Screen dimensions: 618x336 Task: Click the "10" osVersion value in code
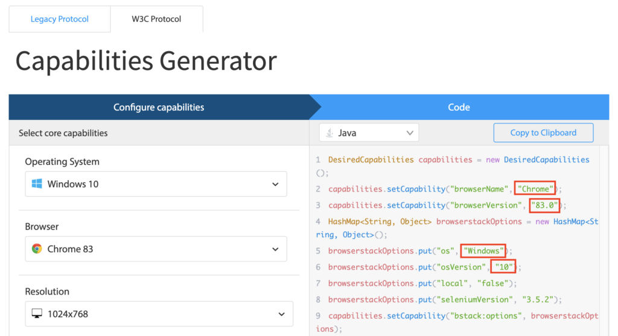pyautogui.click(x=503, y=267)
